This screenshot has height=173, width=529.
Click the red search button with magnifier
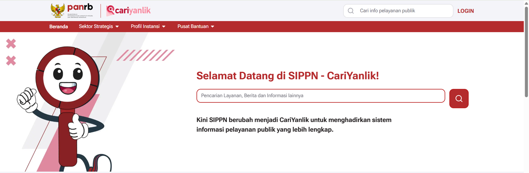pos(459,99)
